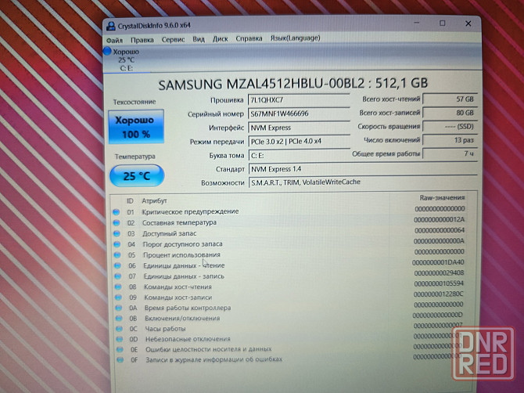The image size is (524, 393).
Task: Select the Составная температура row
Action: coord(289,222)
